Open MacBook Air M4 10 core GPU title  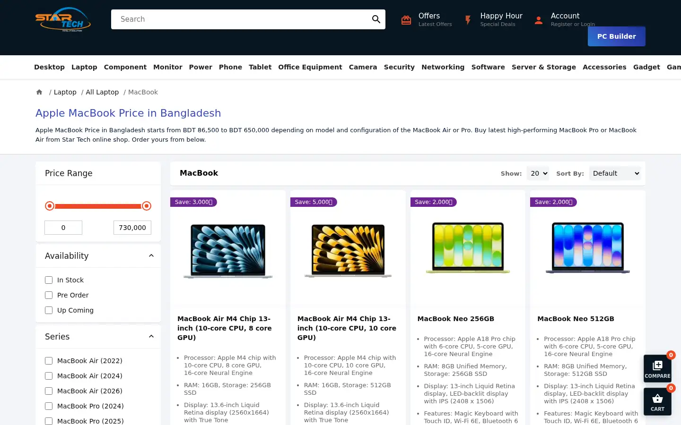(x=348, y=328)
